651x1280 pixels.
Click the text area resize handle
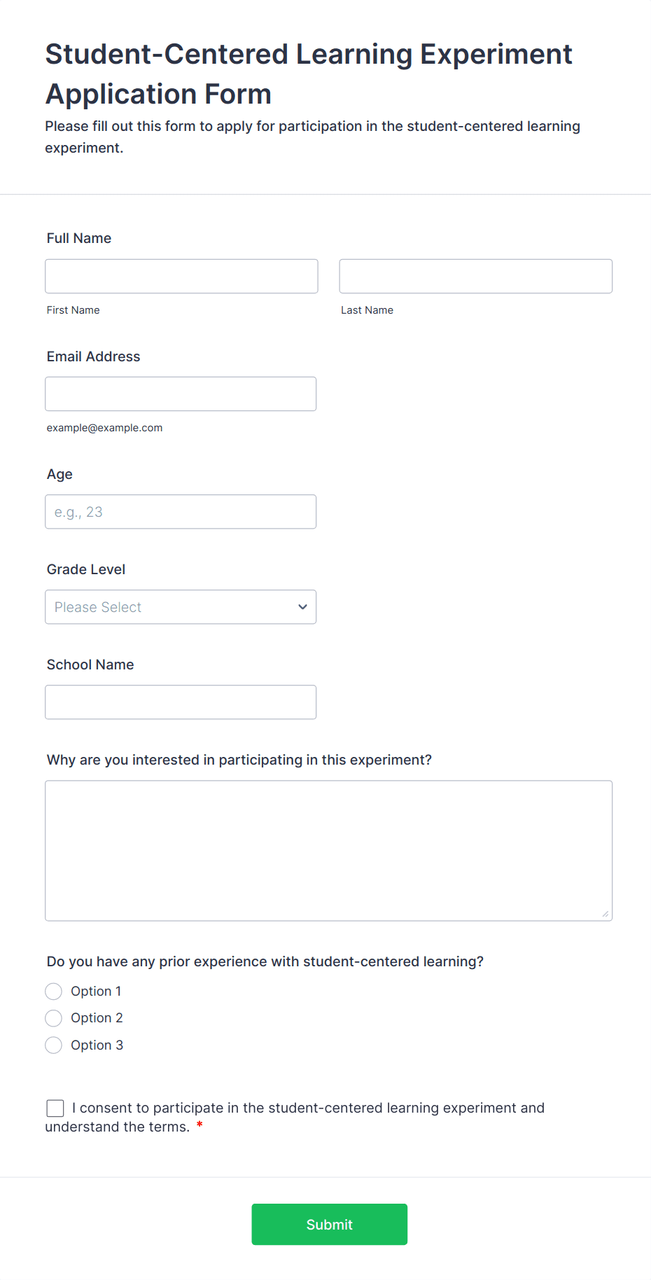605,914
